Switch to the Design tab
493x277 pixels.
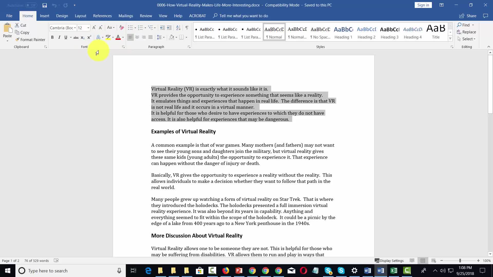click(62, 16)
